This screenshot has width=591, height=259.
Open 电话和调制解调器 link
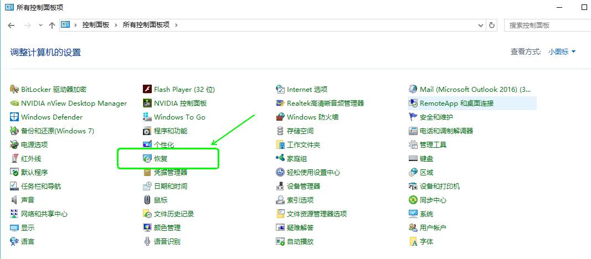446,131
